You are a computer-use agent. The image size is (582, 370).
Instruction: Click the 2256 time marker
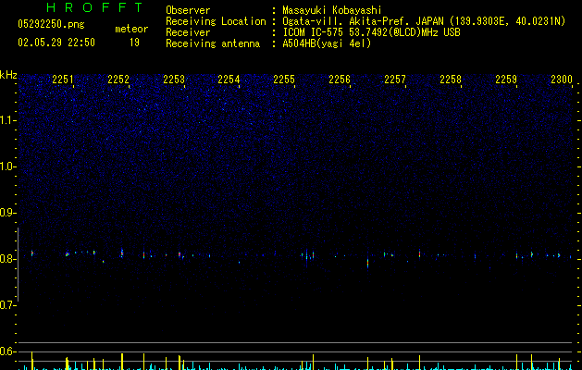tap(340, 80)
